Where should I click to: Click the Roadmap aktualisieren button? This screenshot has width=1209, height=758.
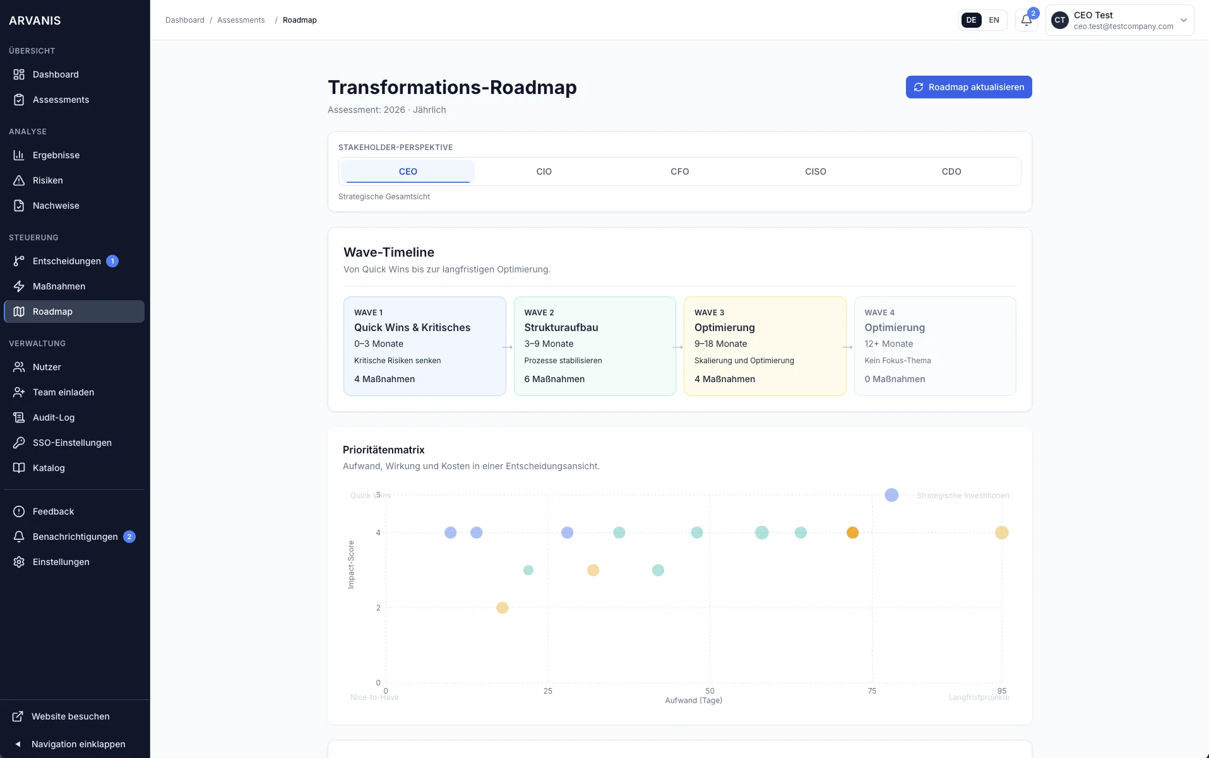click(x=968, y=86)
